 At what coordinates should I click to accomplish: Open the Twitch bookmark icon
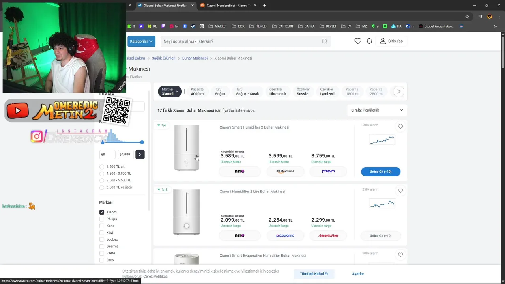[163, 26]
